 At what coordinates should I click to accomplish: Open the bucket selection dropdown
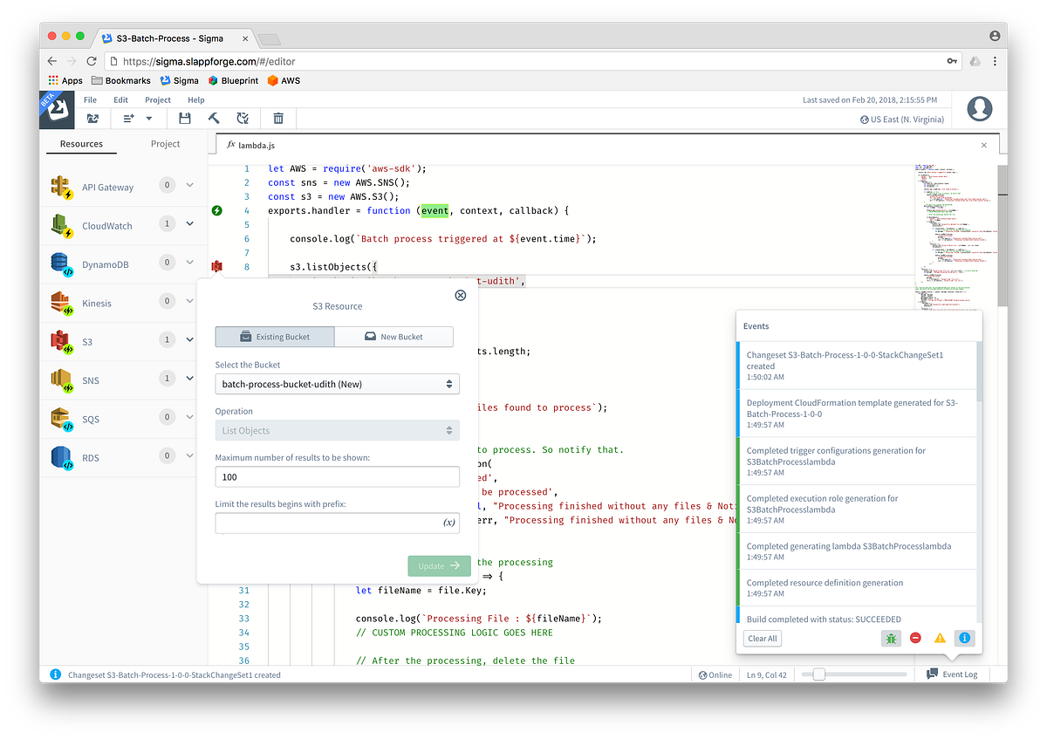[x=338, y=383]
